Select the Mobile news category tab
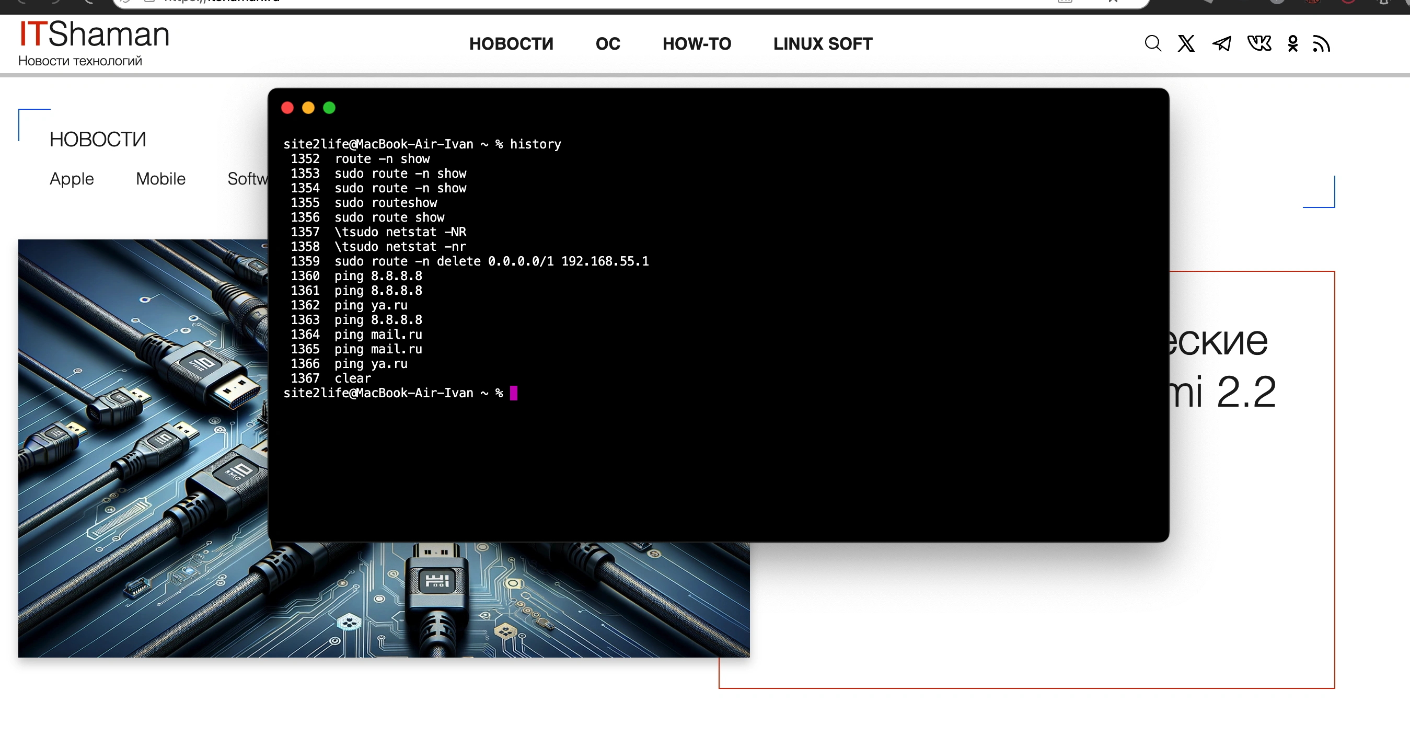1410x736 pixels. pyautogui.click(x=160, y=179)
